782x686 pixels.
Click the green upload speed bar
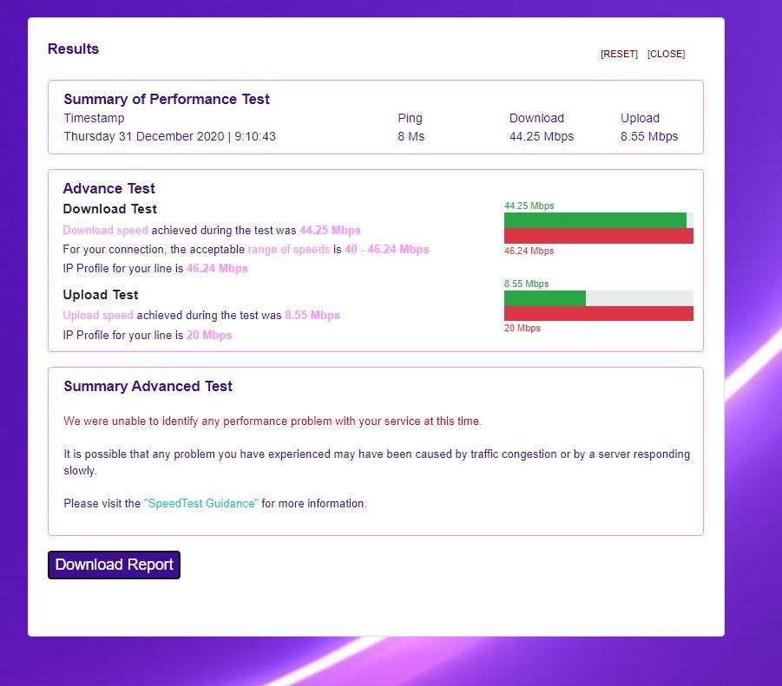pyautogui.click(x=544, y=298)
